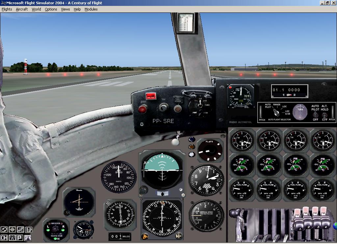Click the engine 1 oil PSI gauge
337x244 pixels.
coord(242,165)
